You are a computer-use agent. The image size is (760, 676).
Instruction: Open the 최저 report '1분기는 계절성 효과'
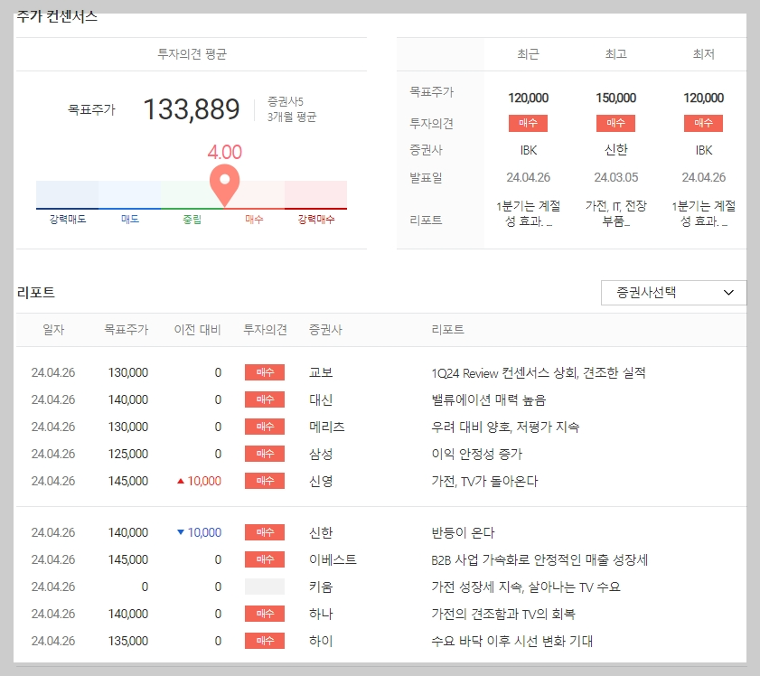[704, 213]
